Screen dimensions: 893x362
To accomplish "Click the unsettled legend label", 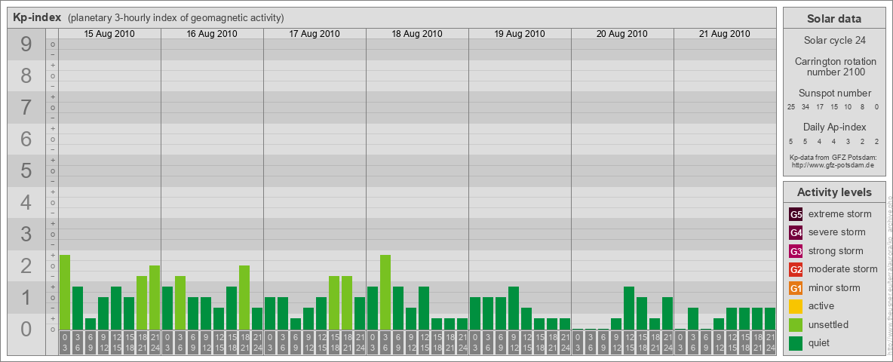I will click(828, 325).
